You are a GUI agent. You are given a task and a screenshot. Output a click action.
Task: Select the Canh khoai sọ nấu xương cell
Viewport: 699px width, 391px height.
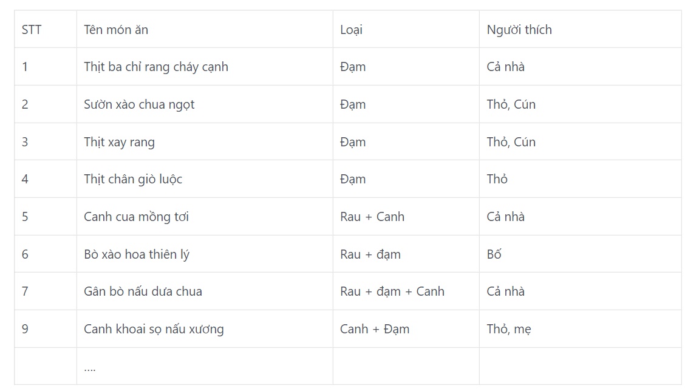tap(205, 329)
